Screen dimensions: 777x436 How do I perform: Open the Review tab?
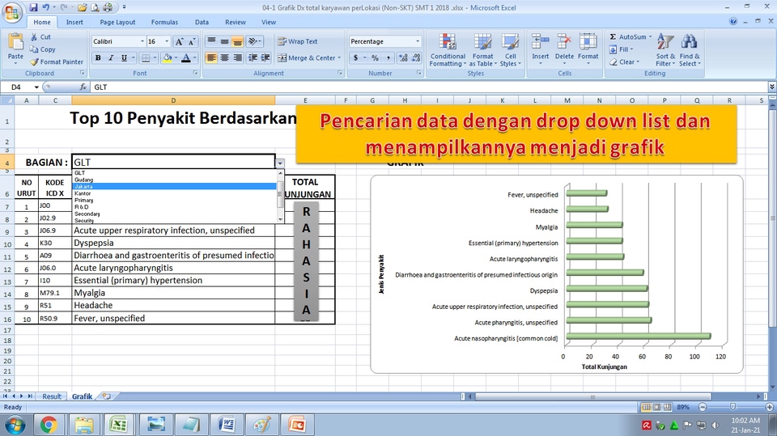pos(236,23)
